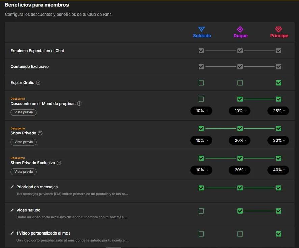Image resolution: width=299 pixels, height=248 pixels.
Task: Open Príncipe 25% tip menu discount dropdown
Action: click(278, 111)
